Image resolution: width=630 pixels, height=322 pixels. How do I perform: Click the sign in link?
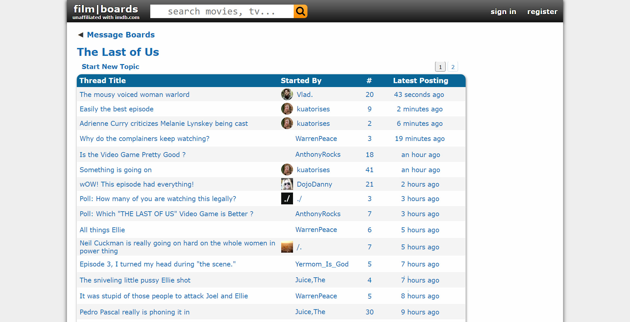(x=503, y=12)
